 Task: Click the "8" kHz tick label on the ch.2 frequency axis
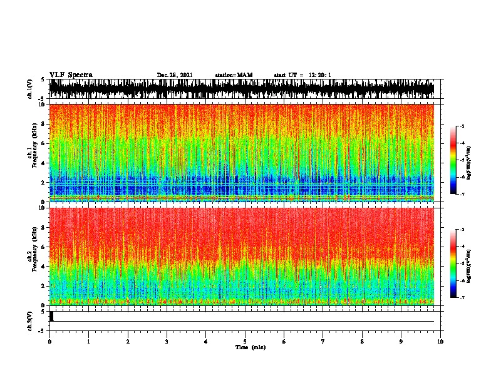(x=44, y=228)
